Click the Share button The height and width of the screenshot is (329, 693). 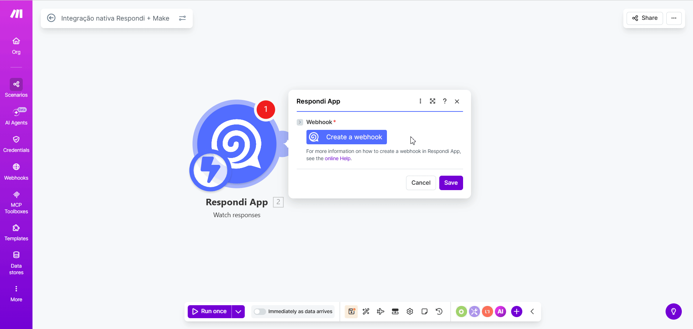click(x=645, y=18)
